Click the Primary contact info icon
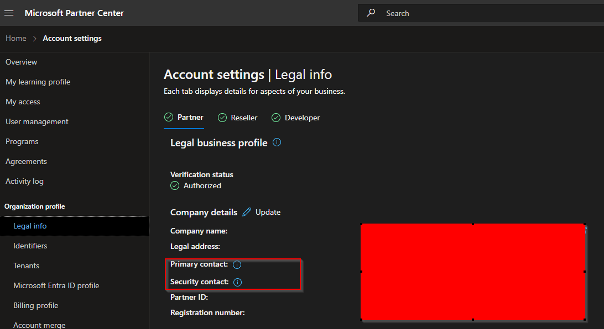The width and height of the screenshot is (604, 329). click(237, 264)
